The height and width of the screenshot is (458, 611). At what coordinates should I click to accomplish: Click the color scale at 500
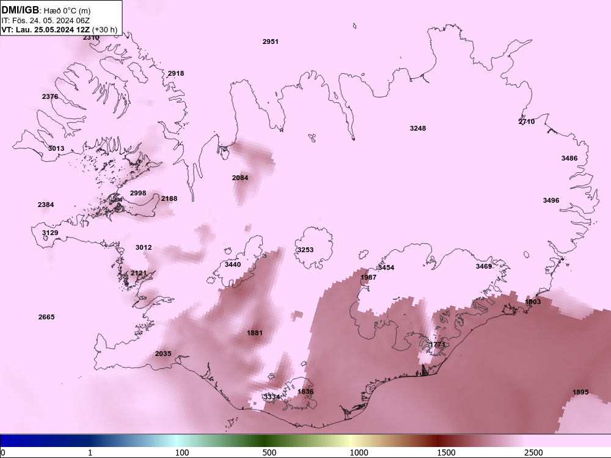click(269, 453)
